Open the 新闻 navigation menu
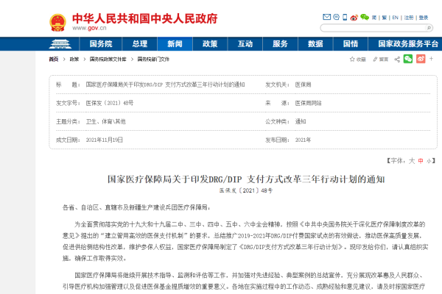The width and height of the screenshot is (442, 294). 175,44
